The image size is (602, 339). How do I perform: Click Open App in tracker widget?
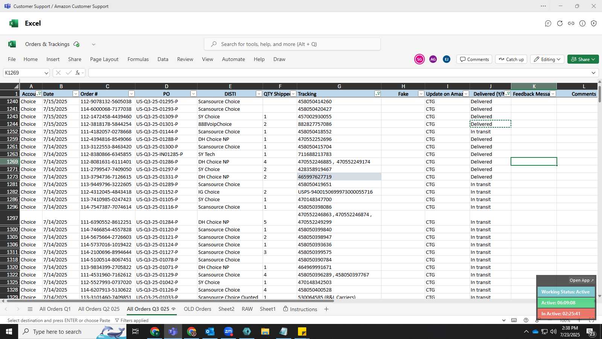coord(581,280)
